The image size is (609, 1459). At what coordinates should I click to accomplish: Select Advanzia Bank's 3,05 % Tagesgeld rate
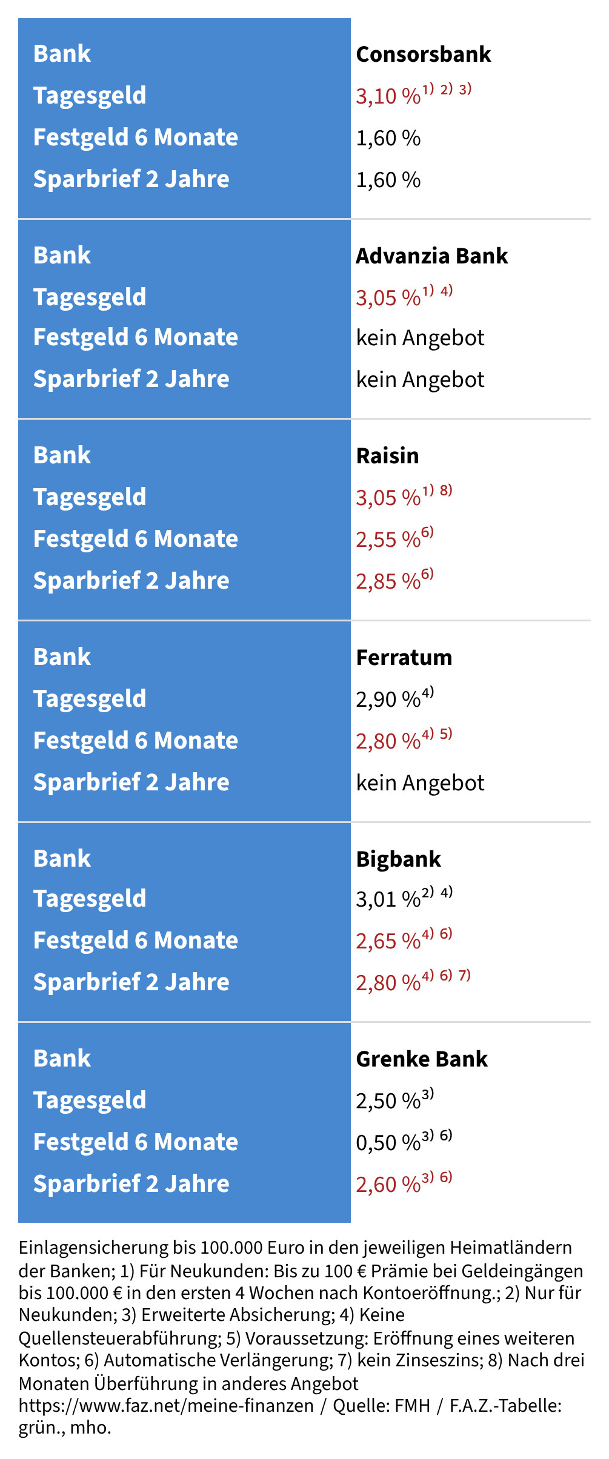(x=388, y=298)
